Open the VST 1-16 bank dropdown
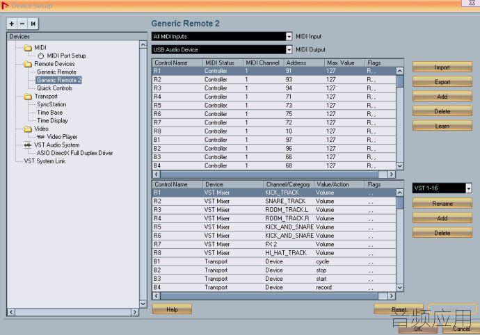Viewport: 480px width, 335px height. click(x=468, y=188)
